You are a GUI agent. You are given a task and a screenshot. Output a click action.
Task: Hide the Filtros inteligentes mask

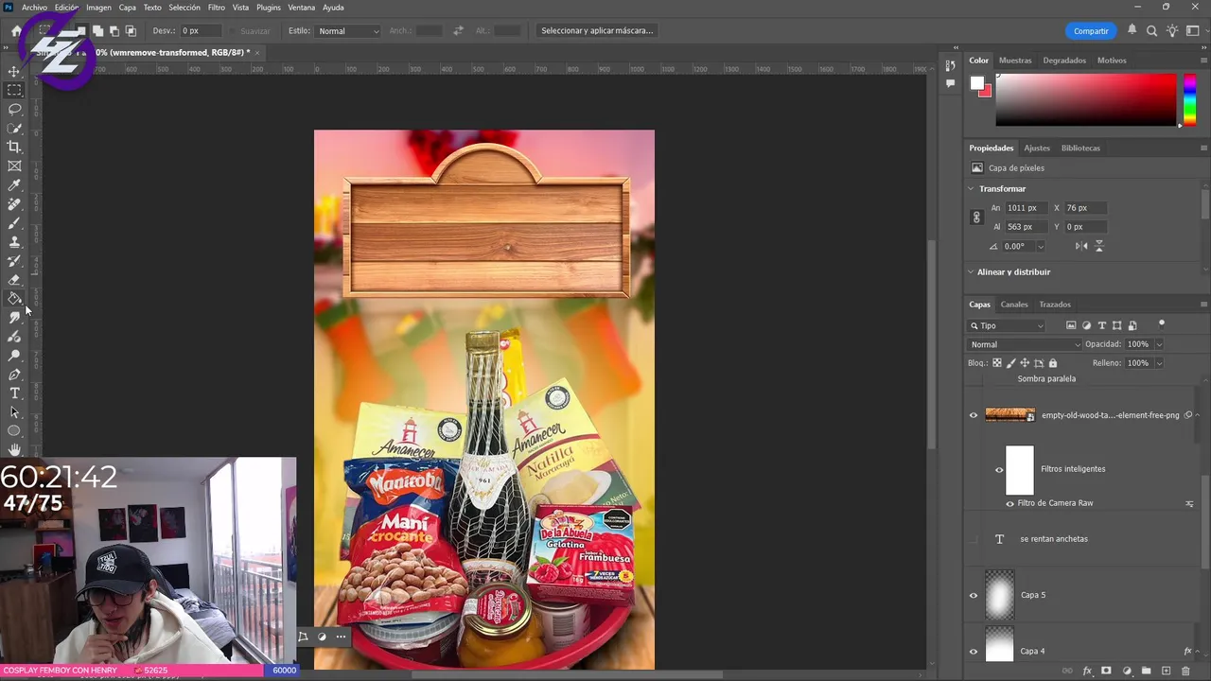click(x=999, y=469)
